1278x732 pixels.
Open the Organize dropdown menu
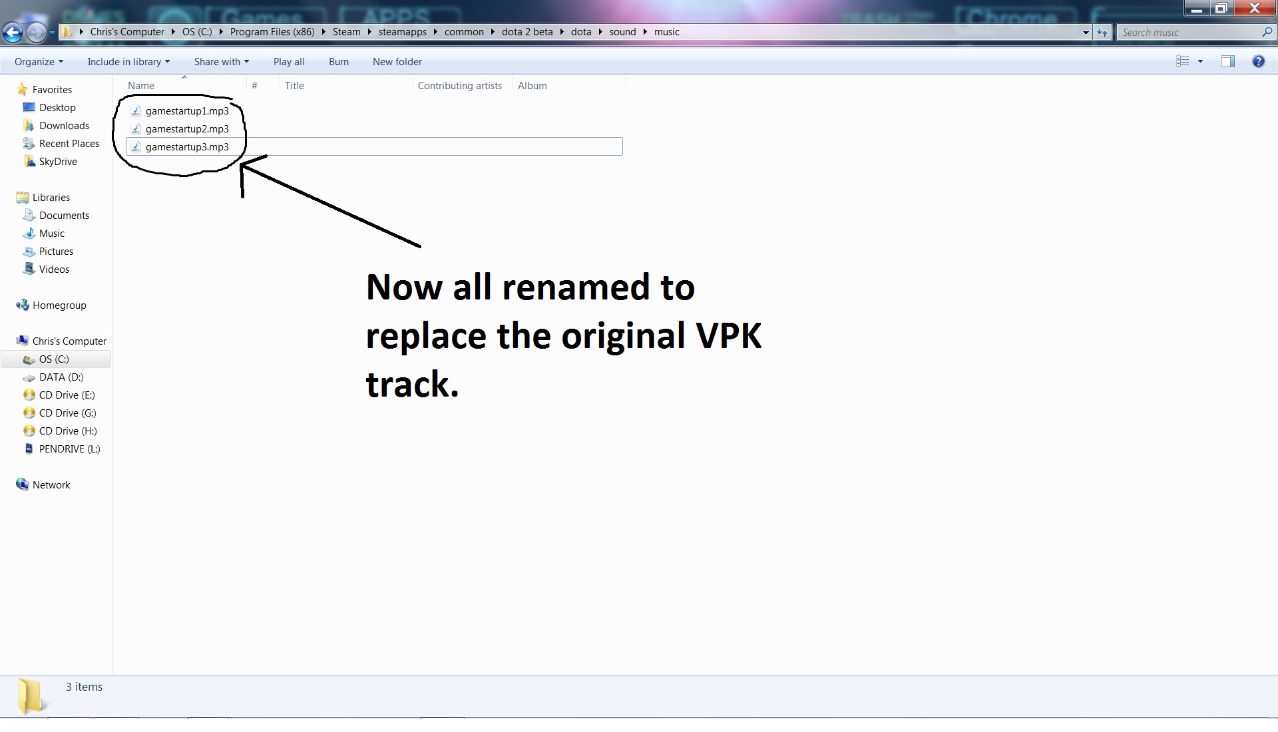[39, 62]
